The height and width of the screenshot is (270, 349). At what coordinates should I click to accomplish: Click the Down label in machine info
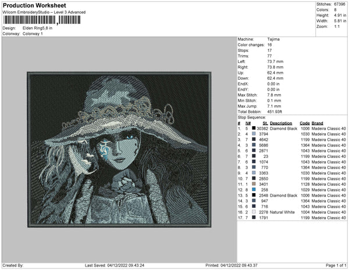(243, 79)
